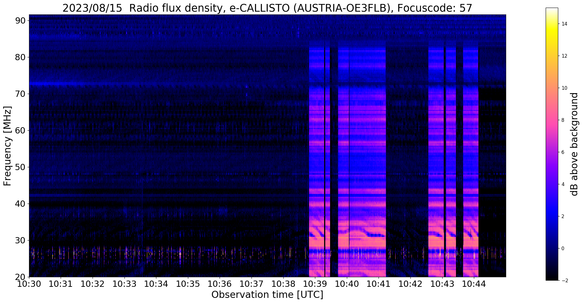Click the 20 MHz frequency tick label
Viewport: 583px width, 303px height.
tap(21, 277)
